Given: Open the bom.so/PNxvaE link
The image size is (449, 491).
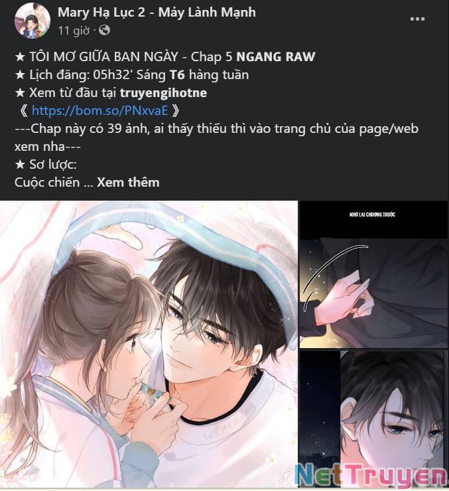Looking at the screenshot, I should 99,110.
